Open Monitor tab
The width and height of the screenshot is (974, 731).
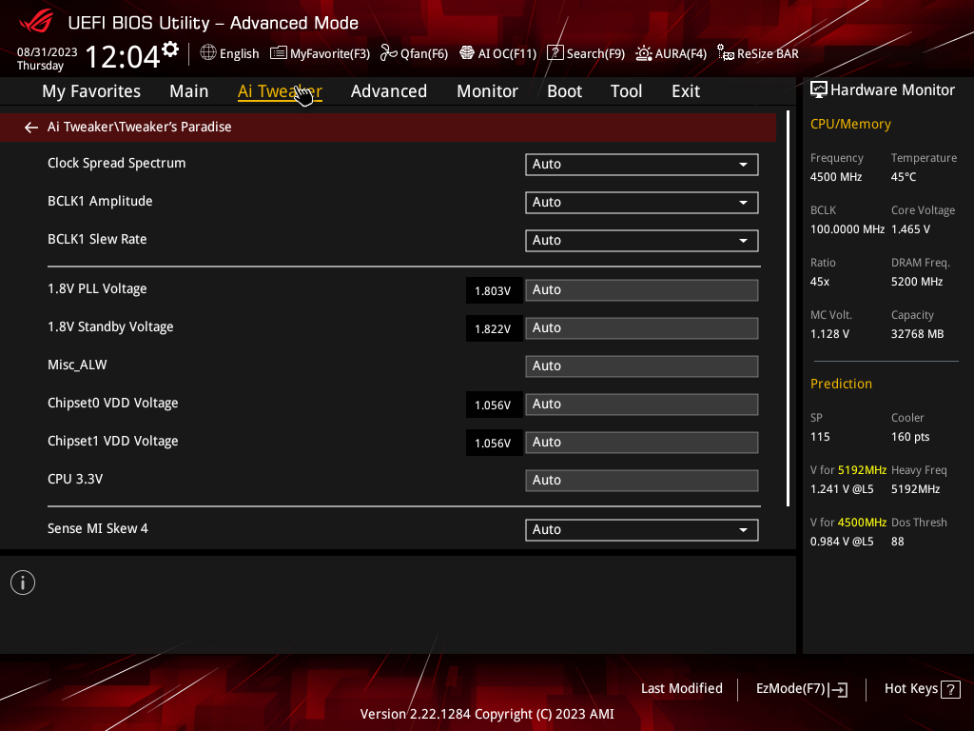[x=487, y=91]
